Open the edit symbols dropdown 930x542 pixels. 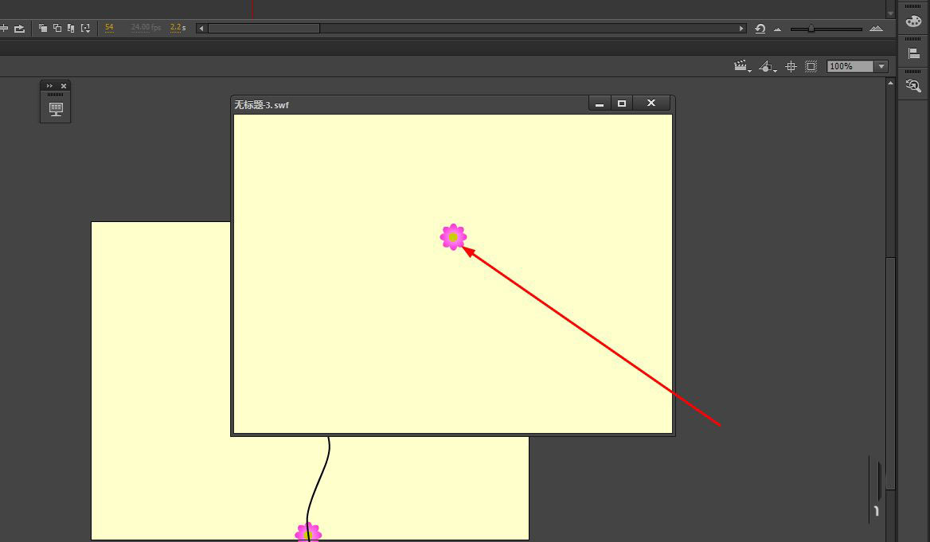click(x=768, y=66)
